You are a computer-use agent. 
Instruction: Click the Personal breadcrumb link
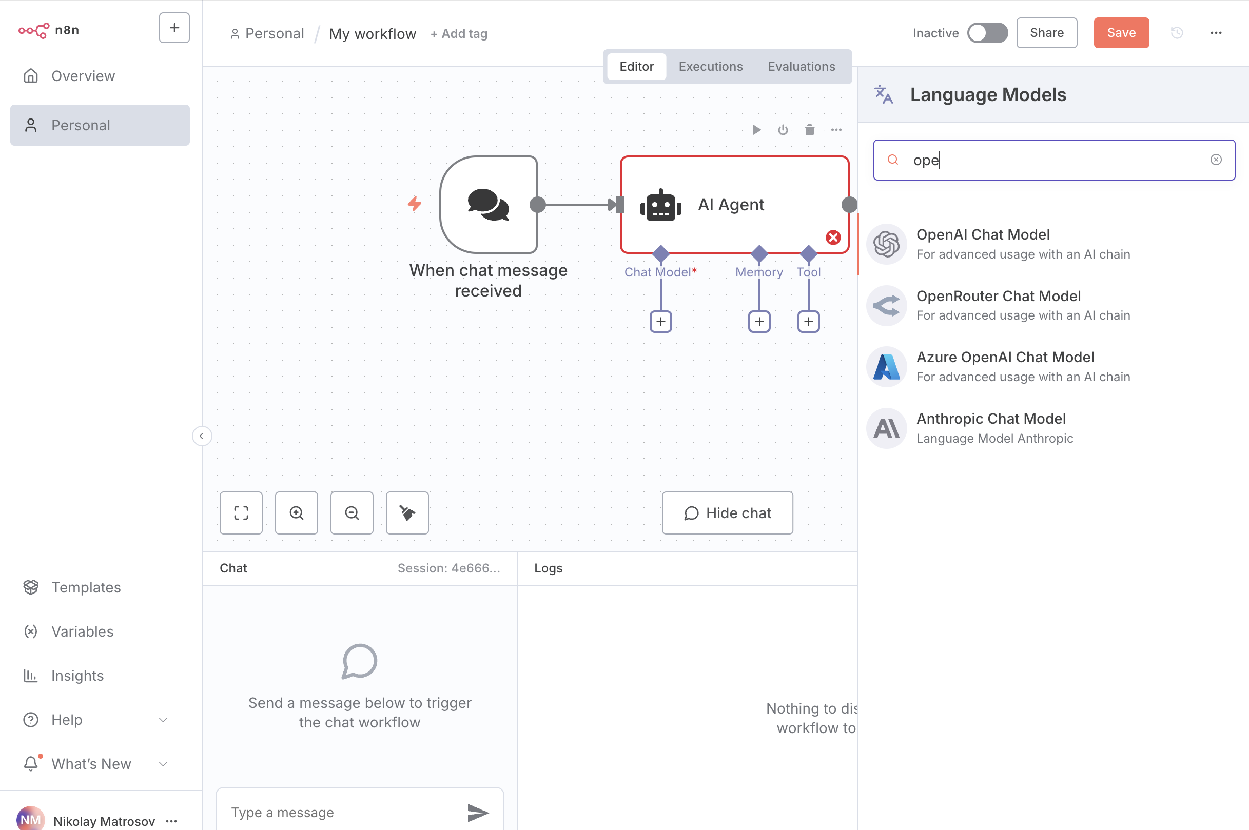(x=267, y=34)
